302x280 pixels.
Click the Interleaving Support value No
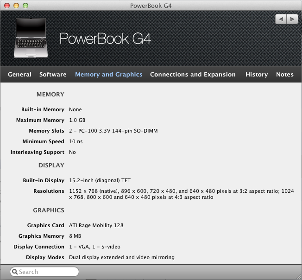tap(72, 152)
